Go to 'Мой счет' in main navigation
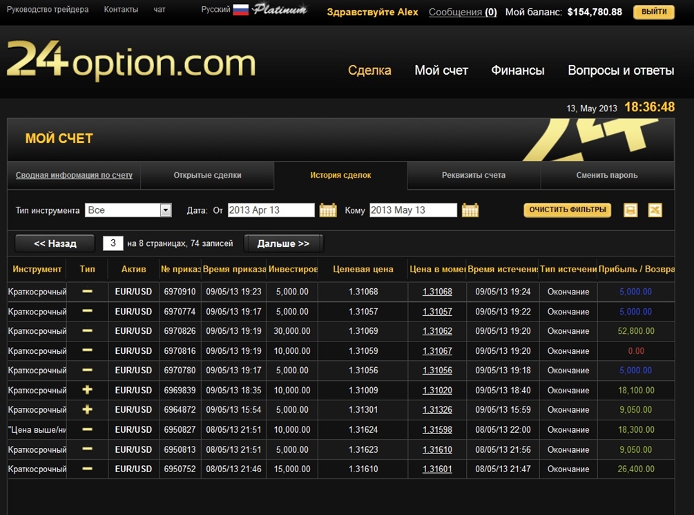 441,70
